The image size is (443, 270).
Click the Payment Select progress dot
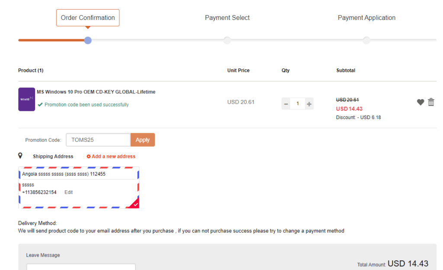click(x=227, y=40)
